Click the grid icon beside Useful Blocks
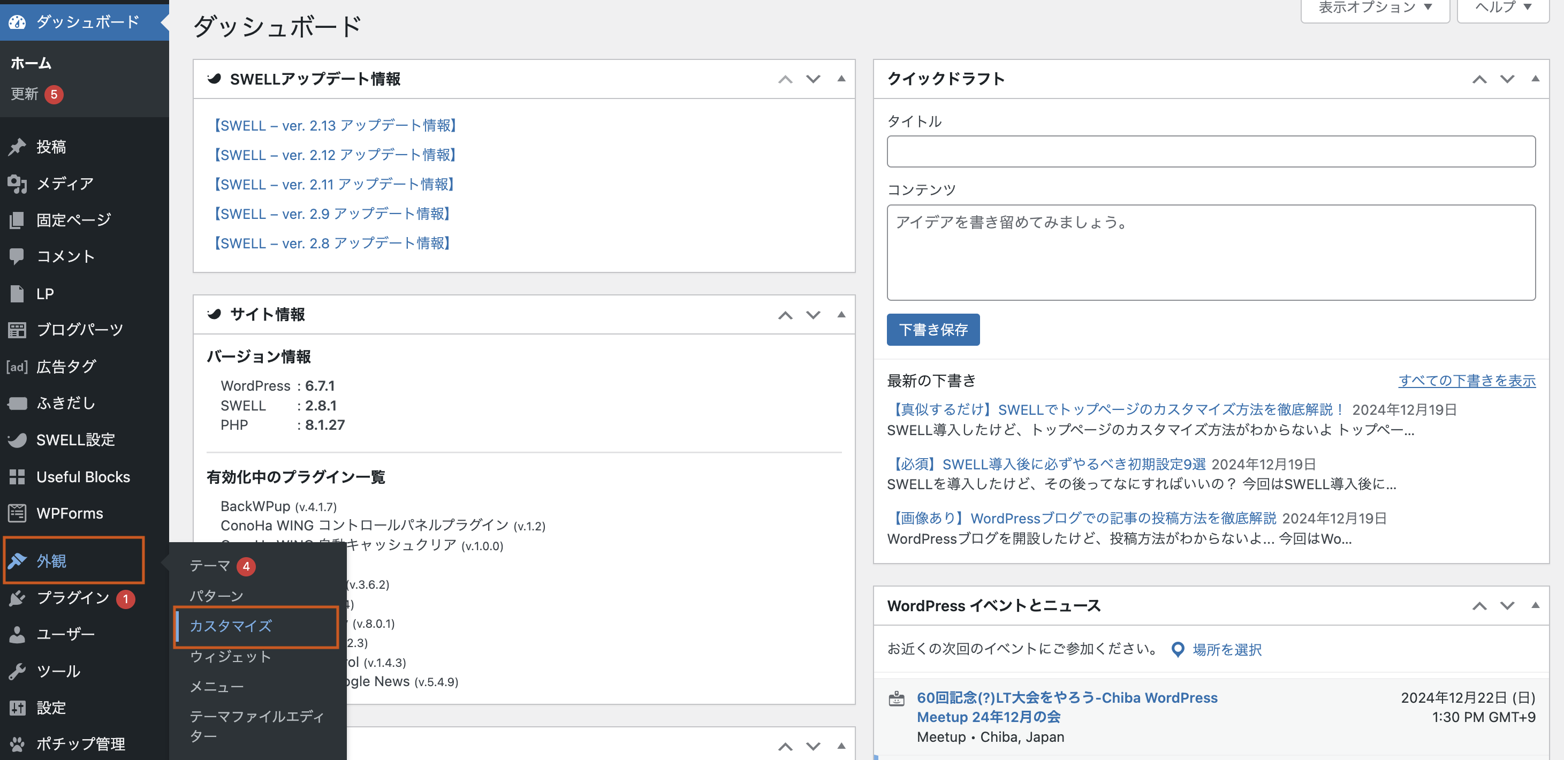 click(x=17, y=476)
